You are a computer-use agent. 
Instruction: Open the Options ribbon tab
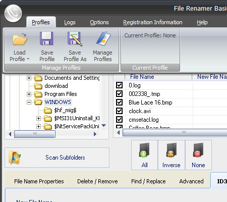click(x=99, y=22)
